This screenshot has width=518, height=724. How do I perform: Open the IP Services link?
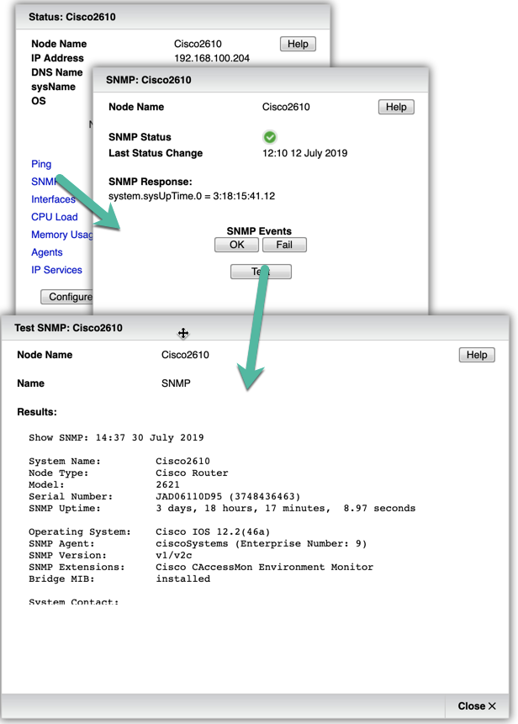56,270
